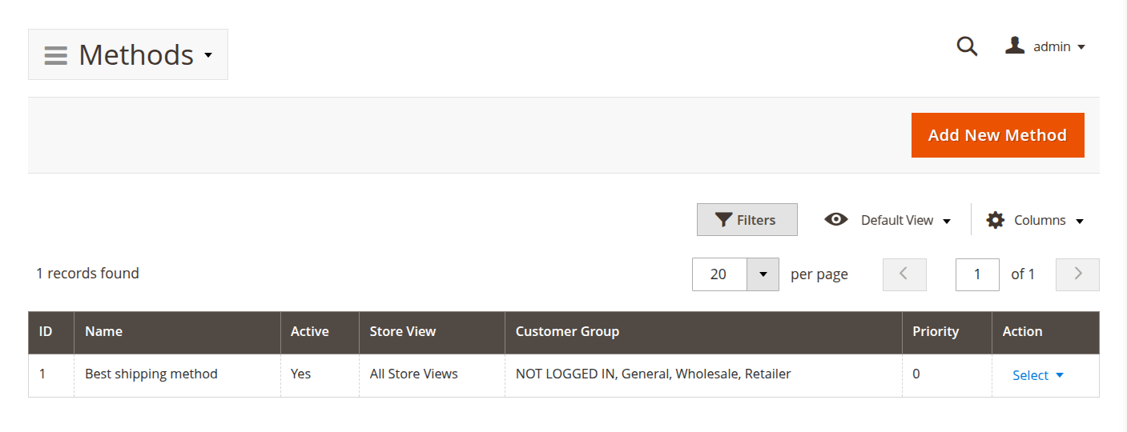Sort by the Name column header
The image size is (1127, 432).
click(103, 331)
